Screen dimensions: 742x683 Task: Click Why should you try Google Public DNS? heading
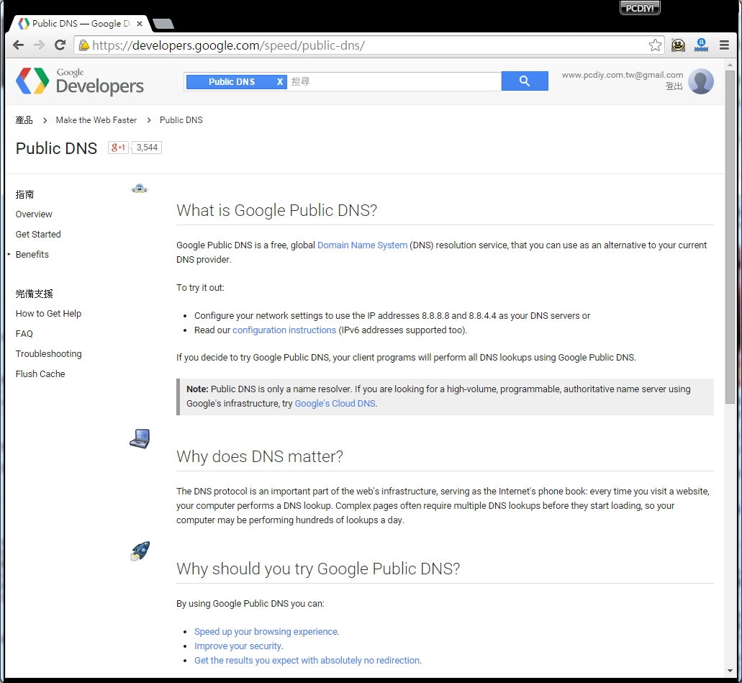(318, 569)
